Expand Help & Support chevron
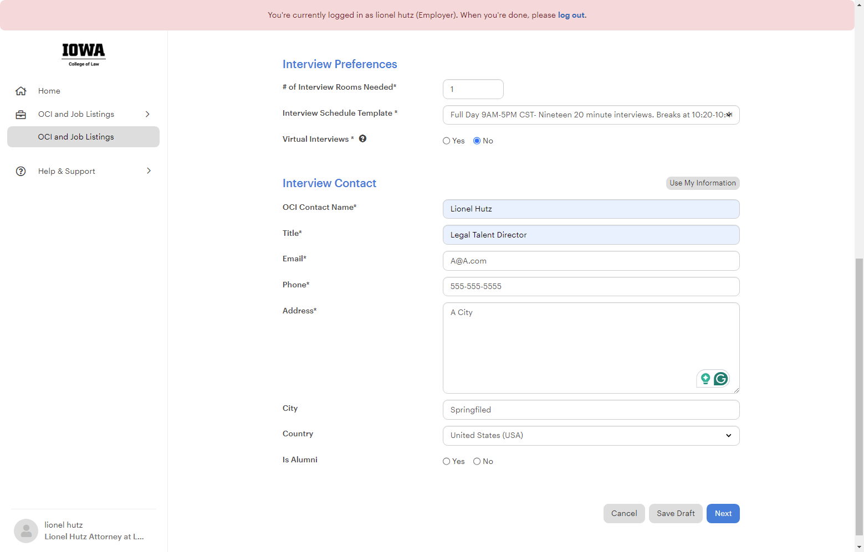 (149, 171)
